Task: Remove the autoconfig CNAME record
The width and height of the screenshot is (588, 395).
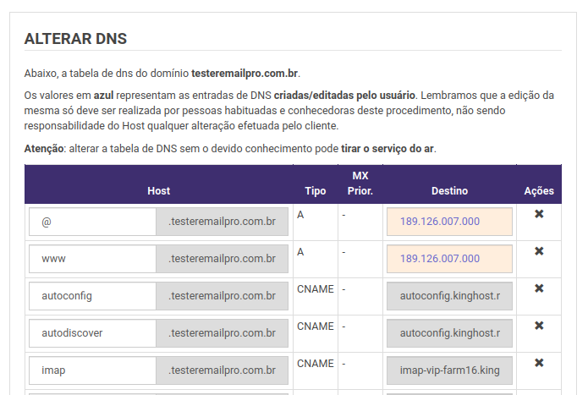Action: [x=539, y=288]
